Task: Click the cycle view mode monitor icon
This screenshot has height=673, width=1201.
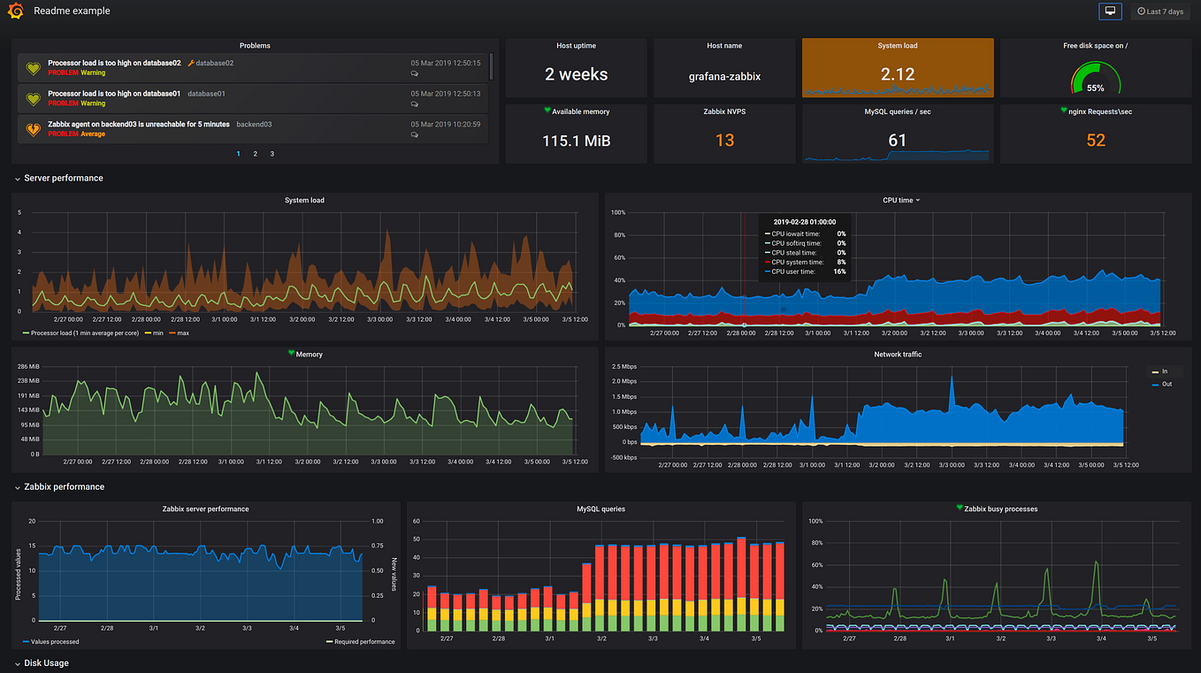Action: (x=1110, y=11)
